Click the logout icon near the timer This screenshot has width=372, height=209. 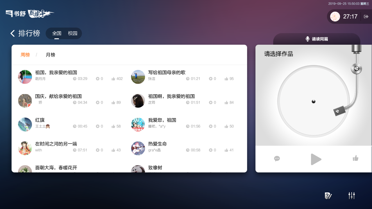pyautogui.click(x=366, y=17)
